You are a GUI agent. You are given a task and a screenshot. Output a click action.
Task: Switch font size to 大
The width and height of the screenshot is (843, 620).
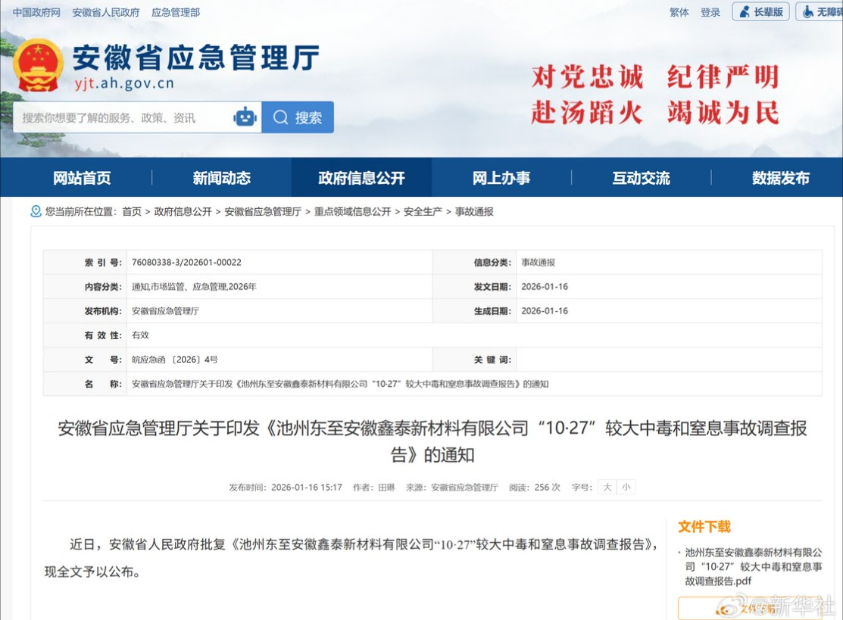tap(607, 488)
